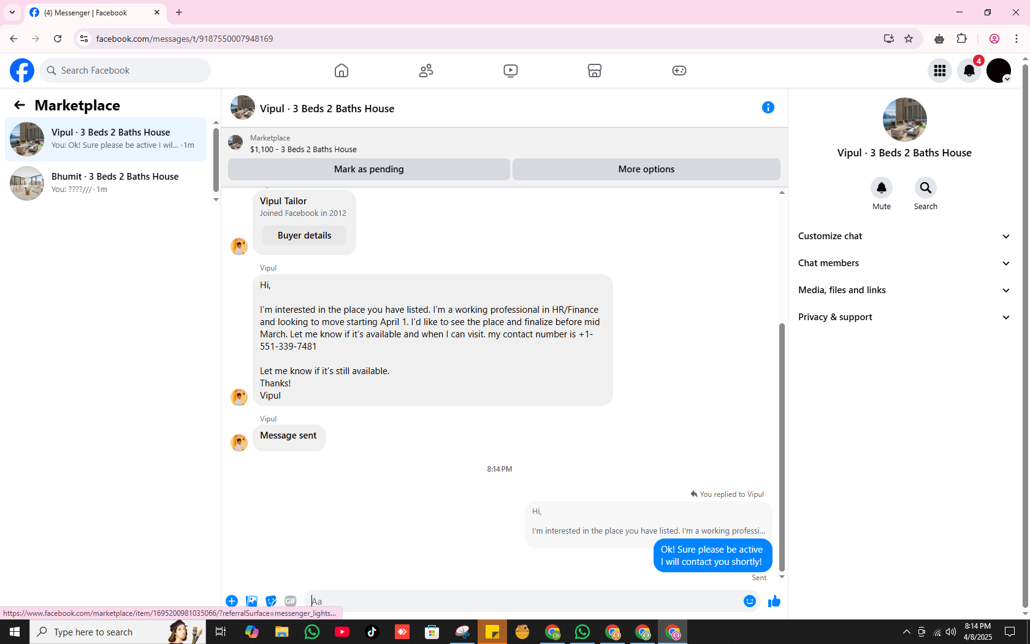Open the Facebook menu grid icon
1030x644 pixels.
pyautogui.click(x=940, y=71)
